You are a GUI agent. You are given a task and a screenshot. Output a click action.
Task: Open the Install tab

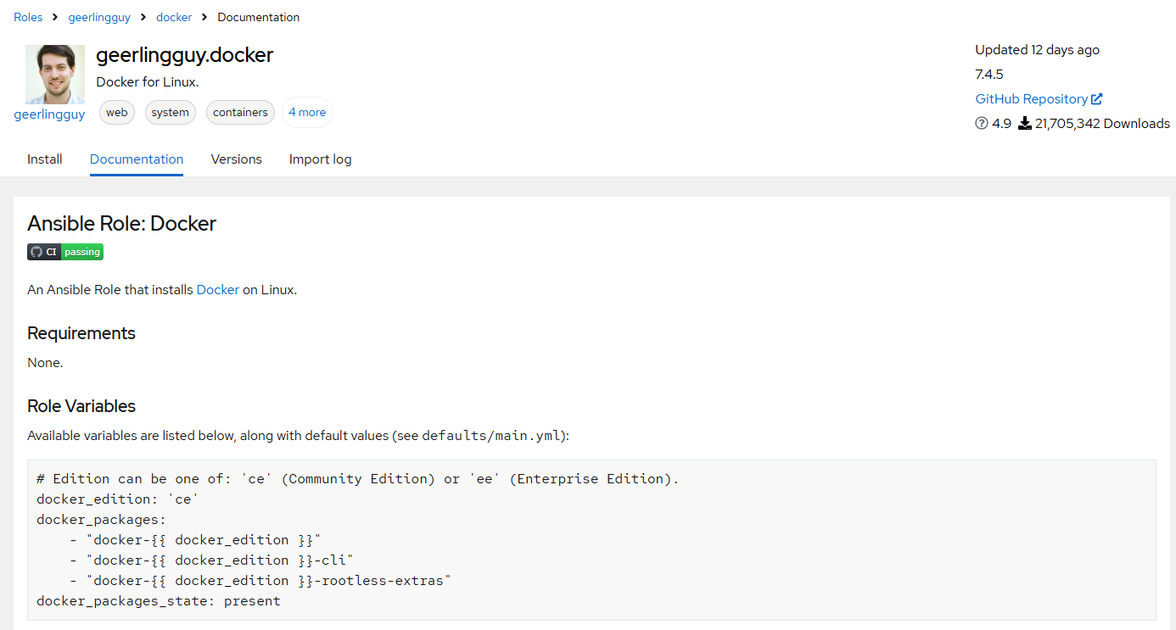[45, 159]
